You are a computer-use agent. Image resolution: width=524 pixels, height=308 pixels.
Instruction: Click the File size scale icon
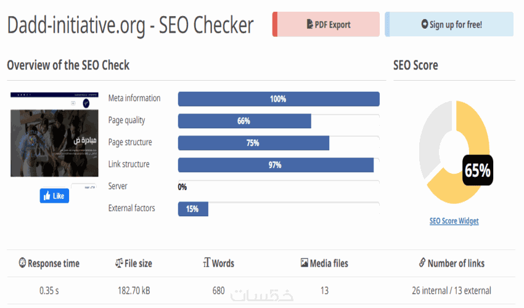tap(119, 263)
